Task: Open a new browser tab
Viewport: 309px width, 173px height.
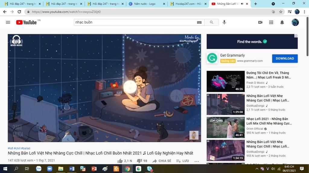Action: pos(256,4)
